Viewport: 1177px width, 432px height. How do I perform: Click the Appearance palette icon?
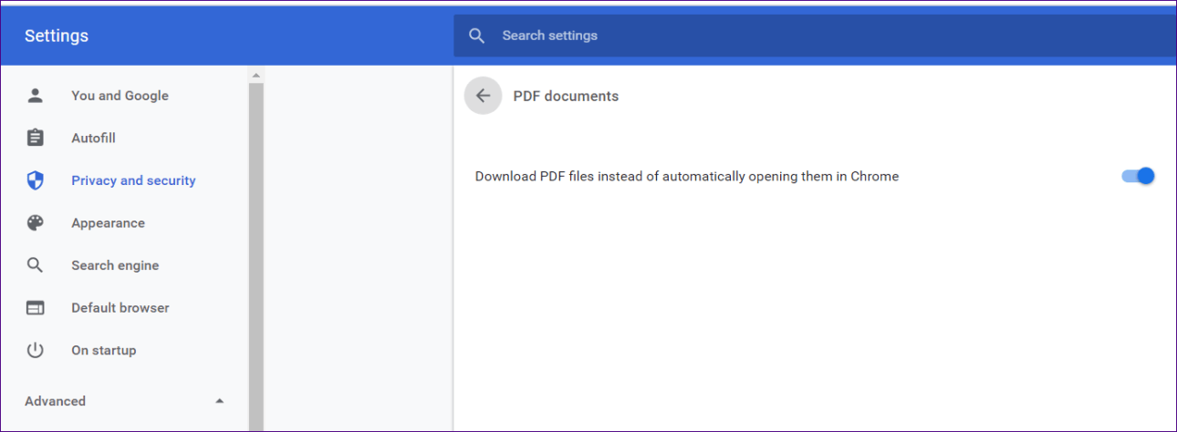tap(36, 223)
